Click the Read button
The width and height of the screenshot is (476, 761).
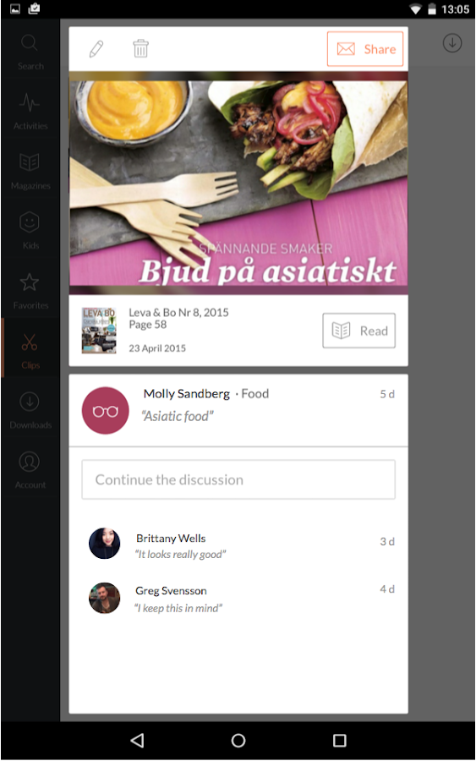click(358, 331)
